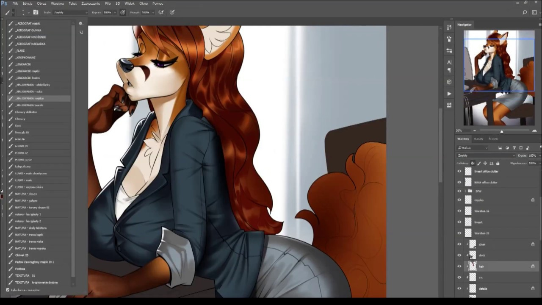542x305 pixels.
Task: Open the layer filter kind dropdown
Action: click(x=473, y=148)
